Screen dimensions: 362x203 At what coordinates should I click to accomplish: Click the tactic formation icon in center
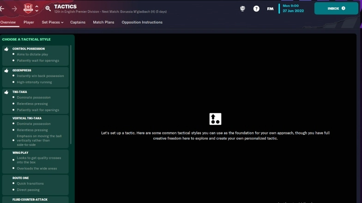click(215, 119)
